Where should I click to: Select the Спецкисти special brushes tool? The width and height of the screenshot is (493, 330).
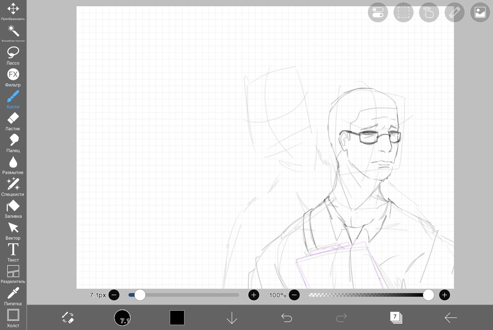13,187
